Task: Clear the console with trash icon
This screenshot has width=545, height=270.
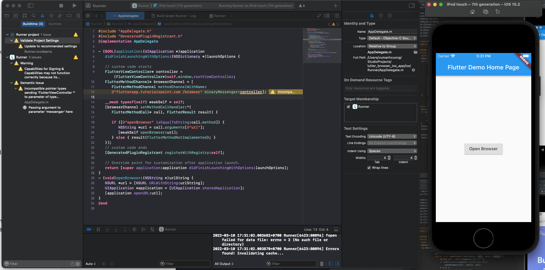Action: click(x=322, y=264)
